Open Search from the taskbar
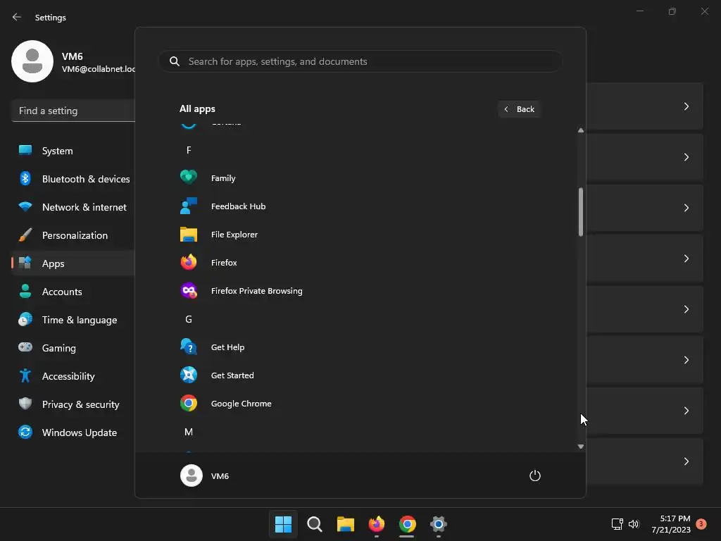The width and height of the screenshot is (721, 541). pyautogui.click(x=315, y=524)
